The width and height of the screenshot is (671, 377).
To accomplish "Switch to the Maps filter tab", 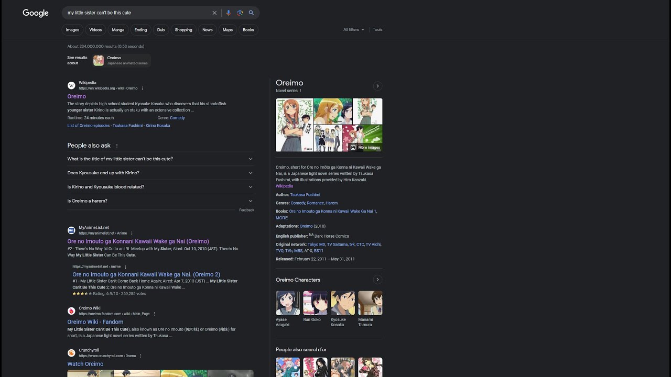I will point(228,30).
